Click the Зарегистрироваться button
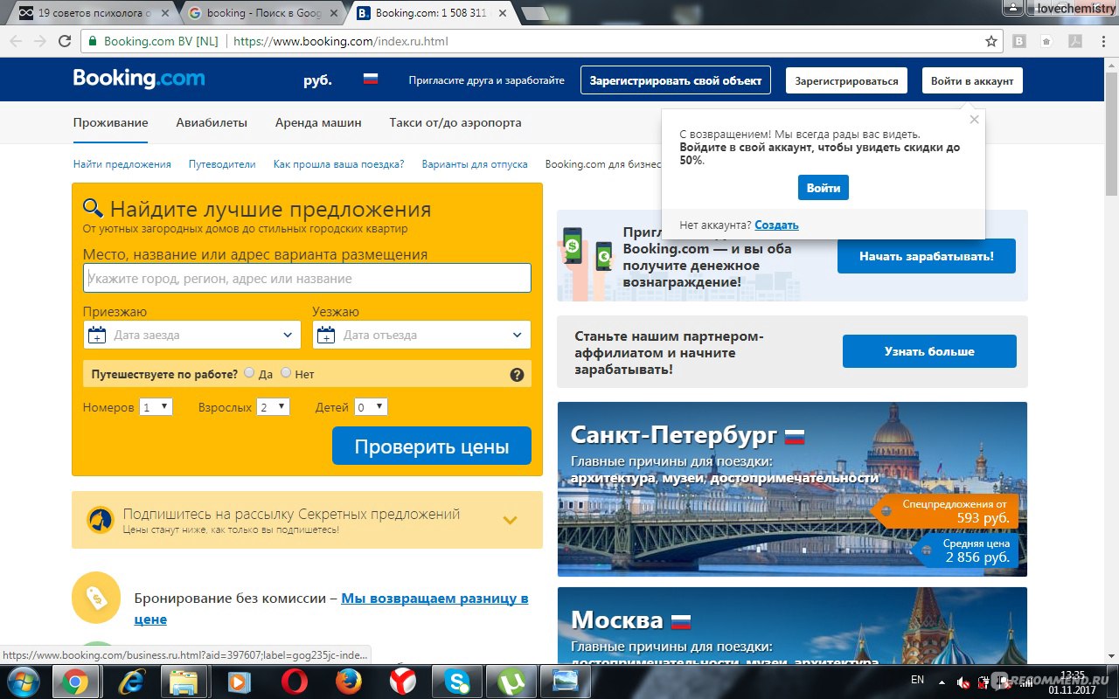This screenshot has height=699, width=1119. point(846,80)
